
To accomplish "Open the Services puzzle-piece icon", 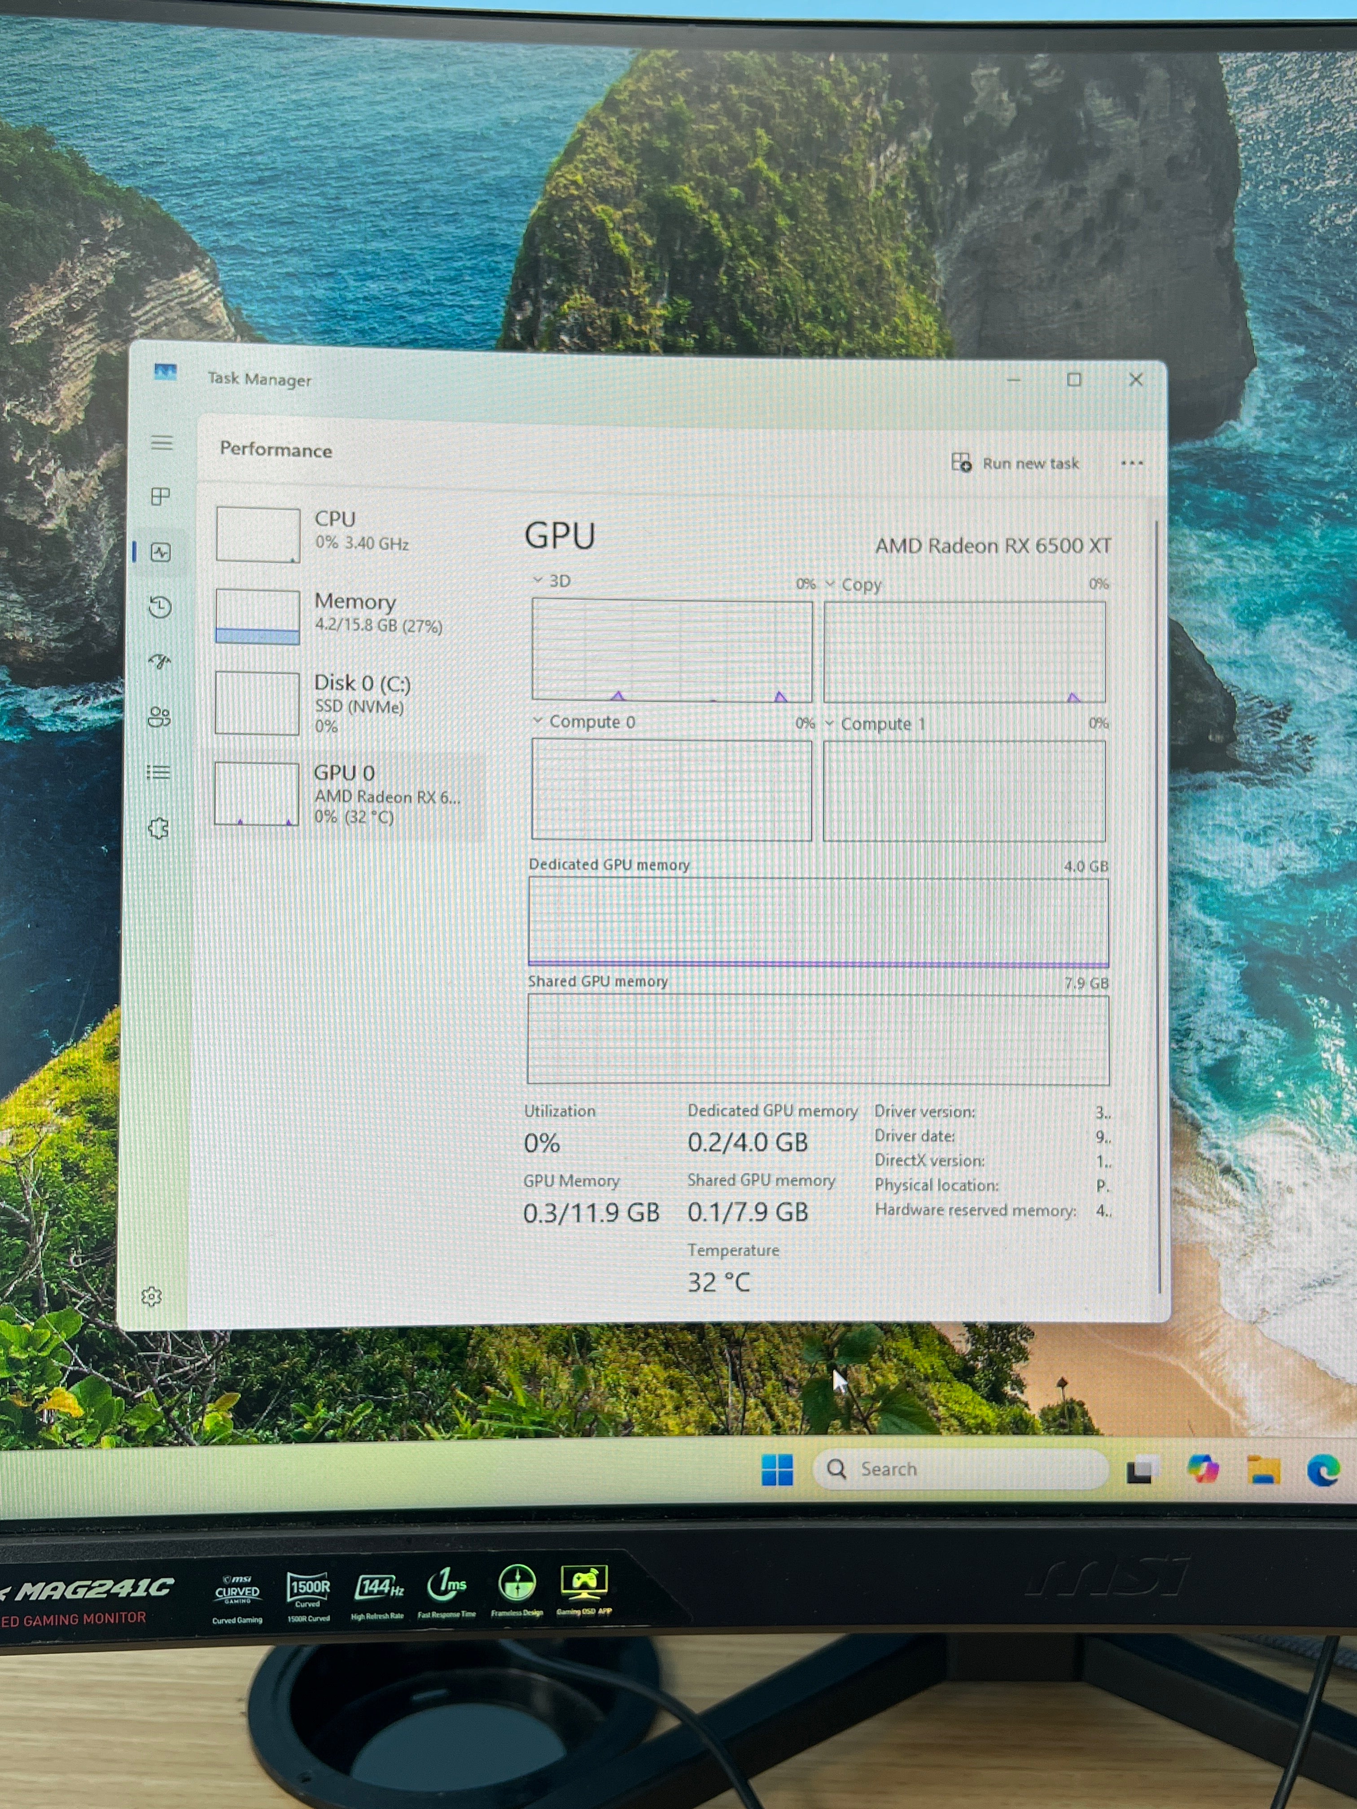I will click(158, 828).
